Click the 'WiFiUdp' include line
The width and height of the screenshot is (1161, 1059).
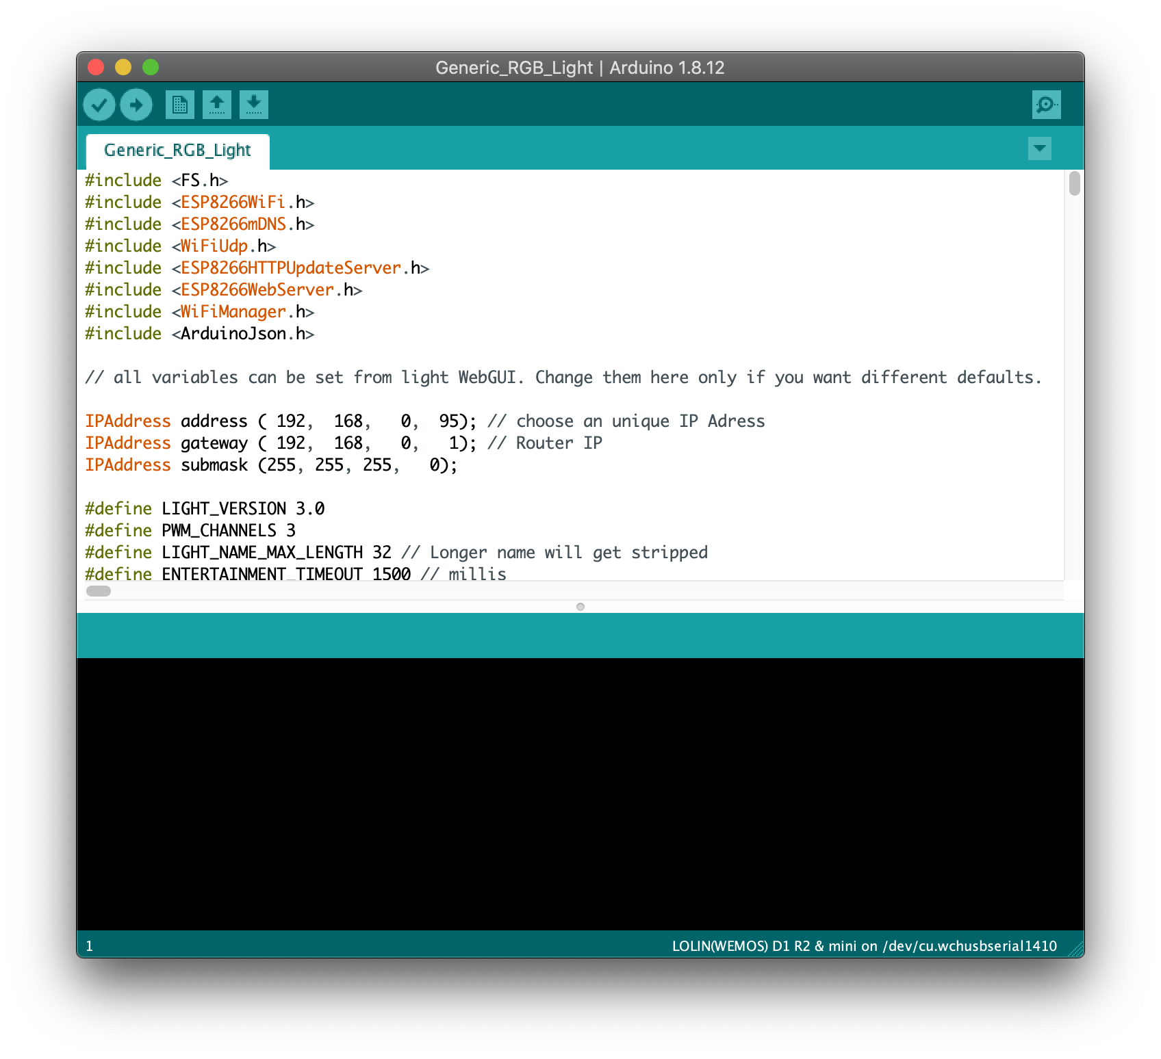(181, 246)
